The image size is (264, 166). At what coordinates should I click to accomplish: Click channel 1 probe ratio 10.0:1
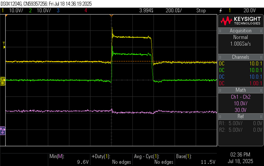(256, 64)
